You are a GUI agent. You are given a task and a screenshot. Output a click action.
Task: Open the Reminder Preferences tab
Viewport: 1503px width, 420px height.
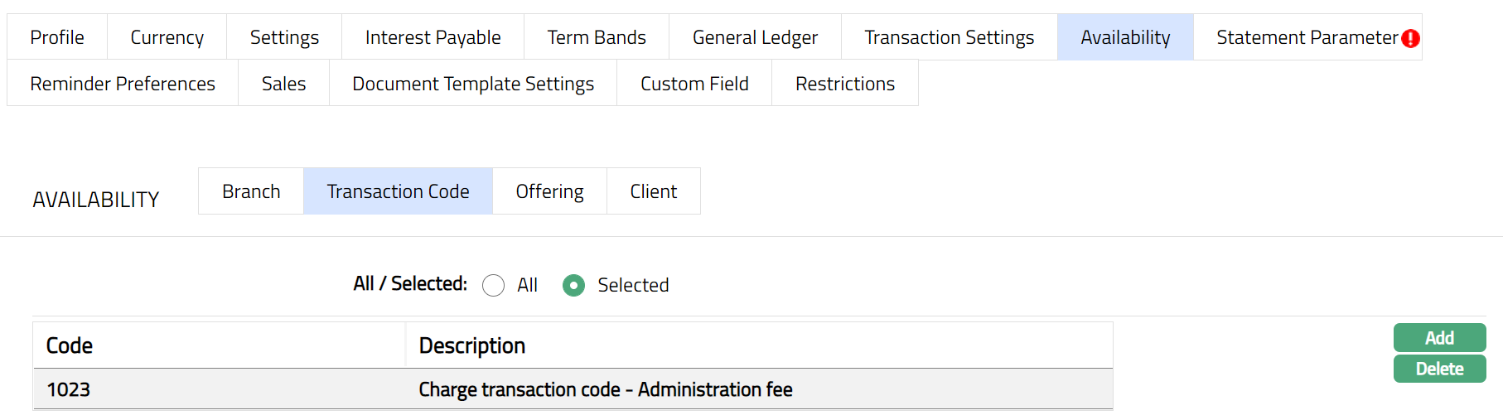pos(123,84)
